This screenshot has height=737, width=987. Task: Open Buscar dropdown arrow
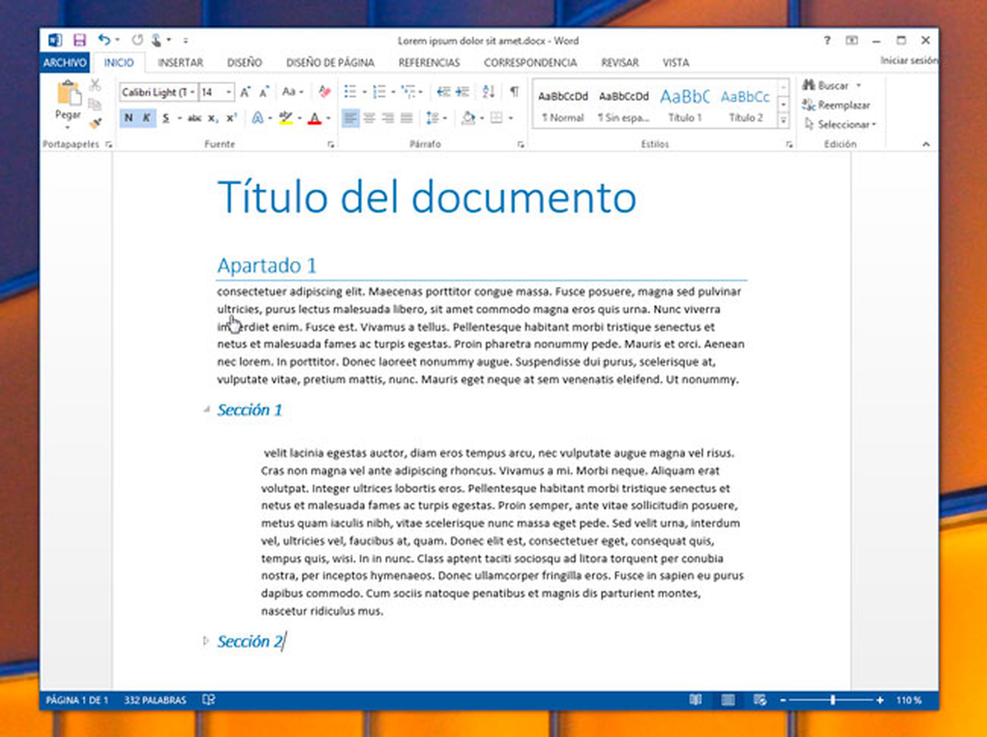(x=858, y=85)
